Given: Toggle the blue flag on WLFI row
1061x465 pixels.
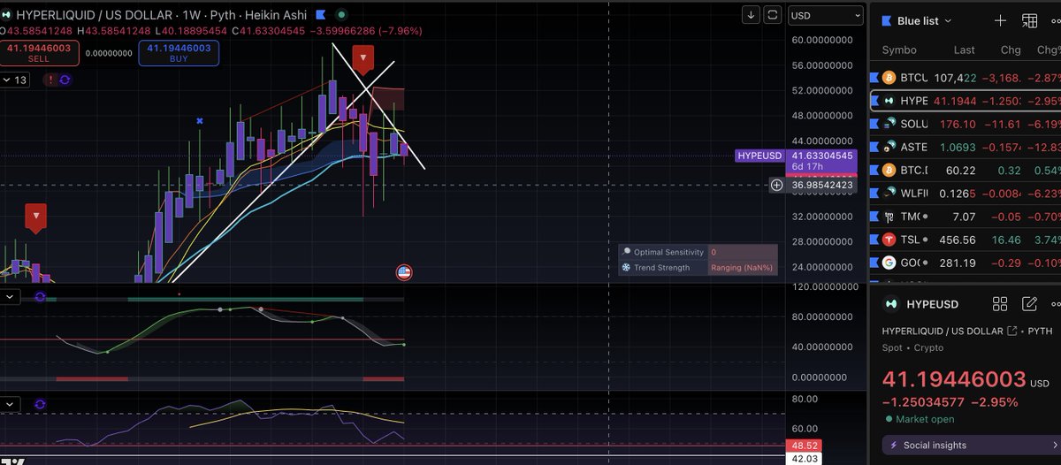Looking at the screenshot, I should (874, 193).
